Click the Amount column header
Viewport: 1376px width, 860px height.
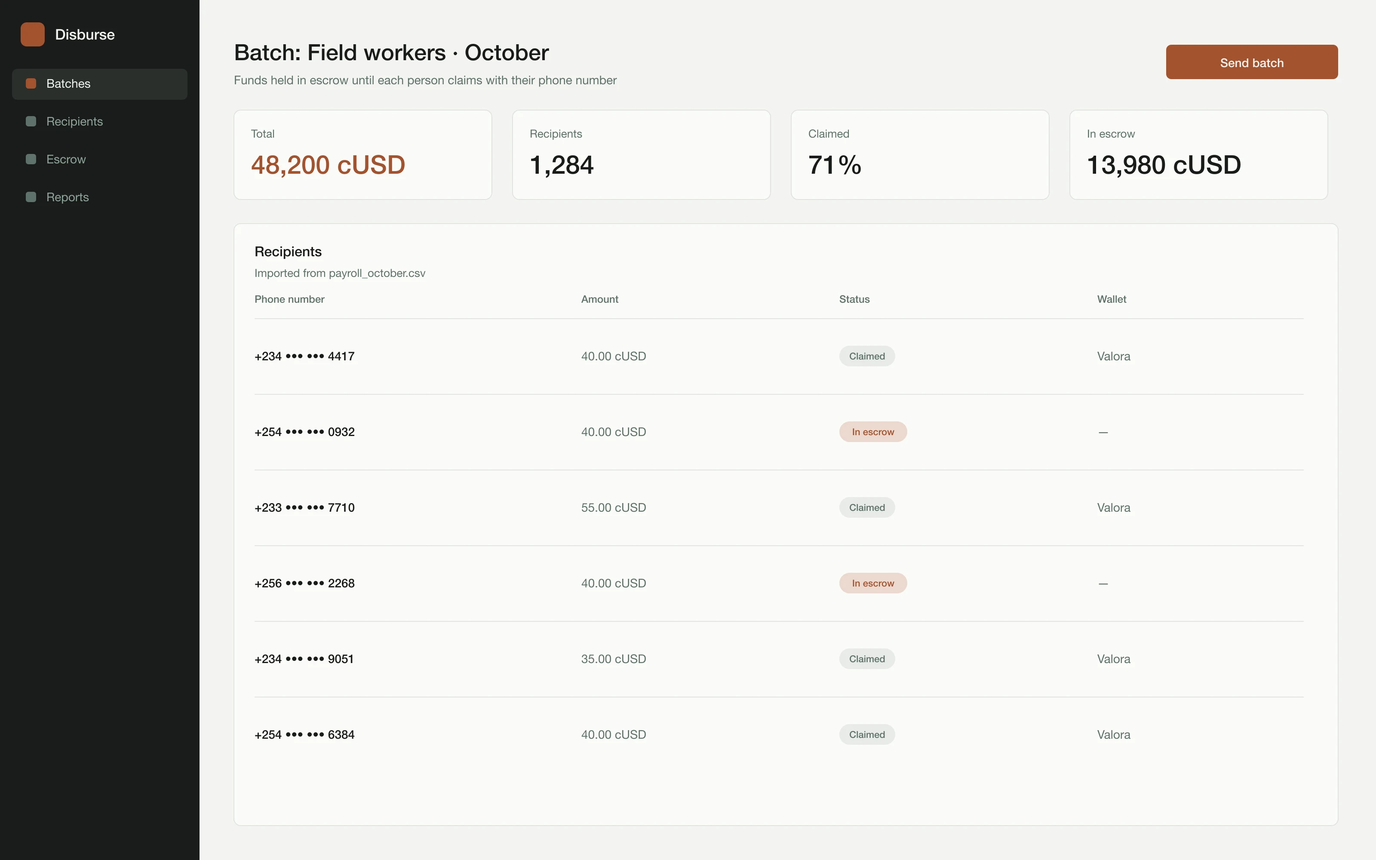[599, 299]
